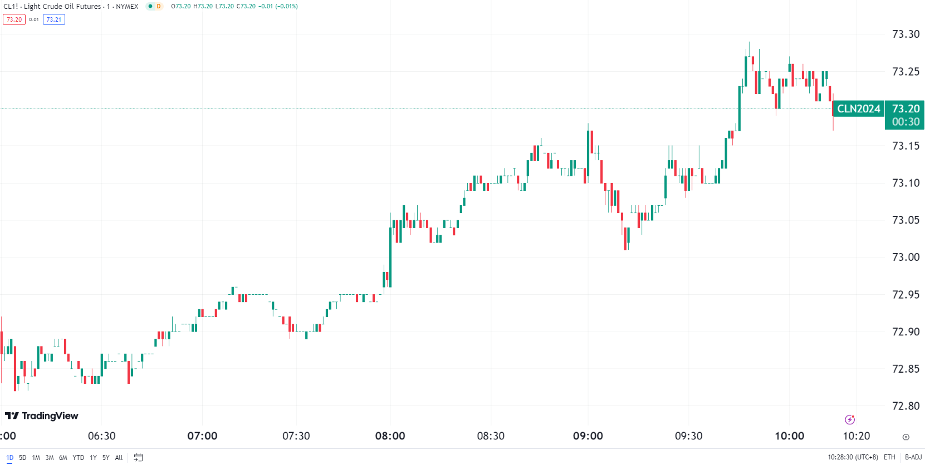
Task: Toggle B-ADJ back-adjustment setting
Action: [912, 457]
